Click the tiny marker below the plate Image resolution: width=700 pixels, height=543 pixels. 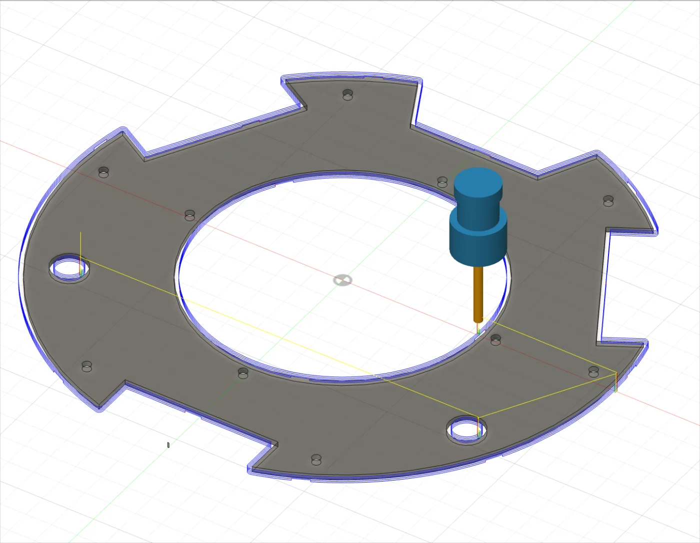point(168,445)
